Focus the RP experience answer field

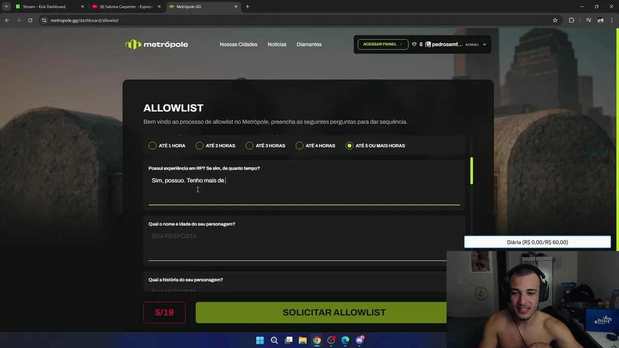tap(304, 189)
